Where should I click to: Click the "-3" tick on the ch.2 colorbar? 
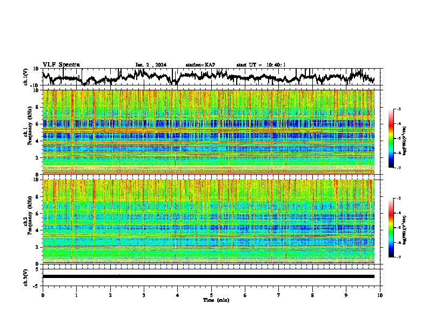pos(399,198)
